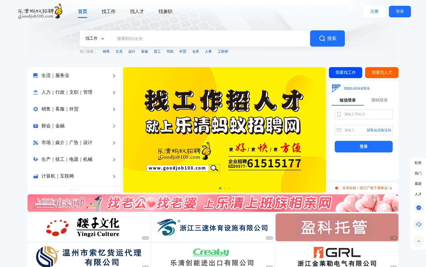Expand the 生活|服务业 category arrow
Viewport: 426px width, 267px height.
(114, 76)
